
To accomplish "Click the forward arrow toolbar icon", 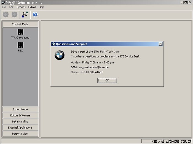I will [x=14, y=15].
